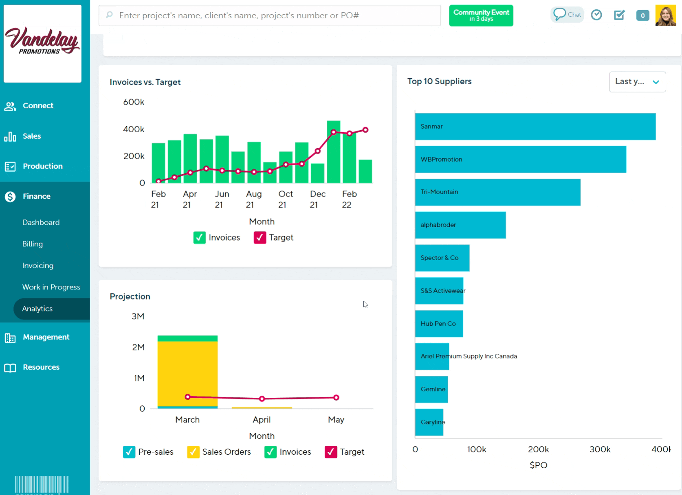
Task: Click the Sanmar supplier bar
Action: pos(535,127)
